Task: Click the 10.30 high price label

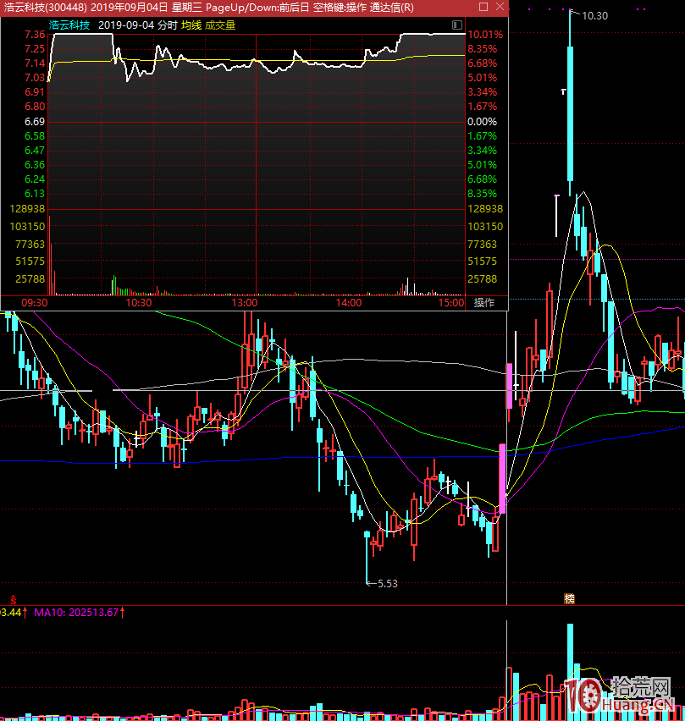Action: [x=595, y=15]
